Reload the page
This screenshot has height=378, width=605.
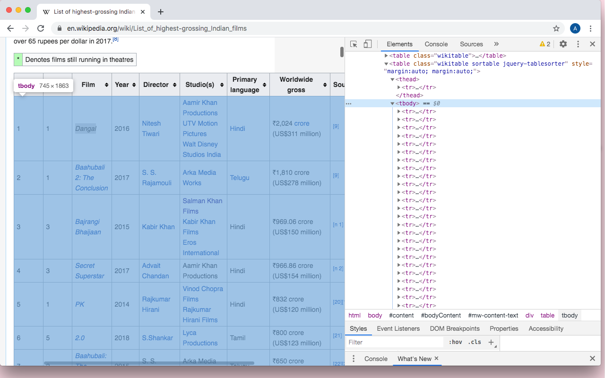[x=41, y=28]
